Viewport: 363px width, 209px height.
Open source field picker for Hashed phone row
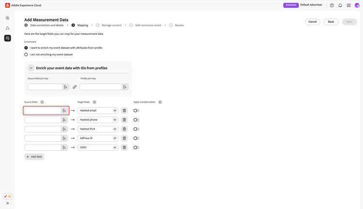pyautogui.click(x=64, y=120)
